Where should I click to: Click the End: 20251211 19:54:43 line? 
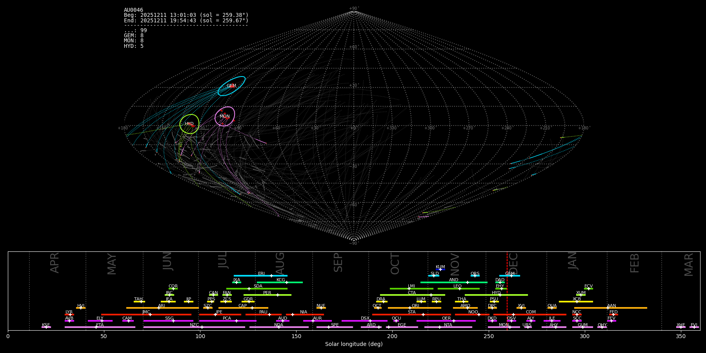[186, 20]
